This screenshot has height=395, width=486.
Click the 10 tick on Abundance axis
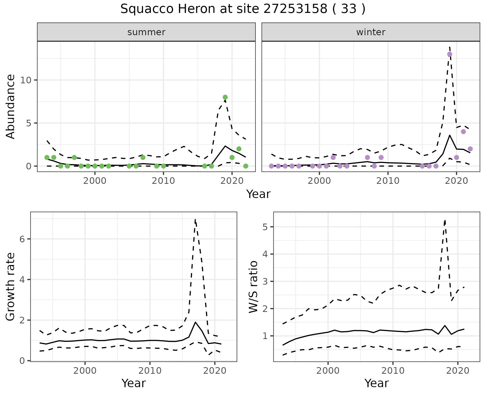(26, 80)
